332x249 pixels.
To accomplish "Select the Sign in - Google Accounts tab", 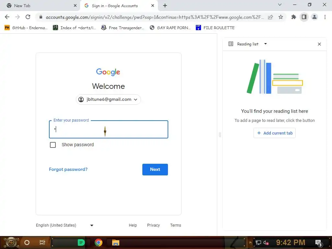I will [119, 6].
